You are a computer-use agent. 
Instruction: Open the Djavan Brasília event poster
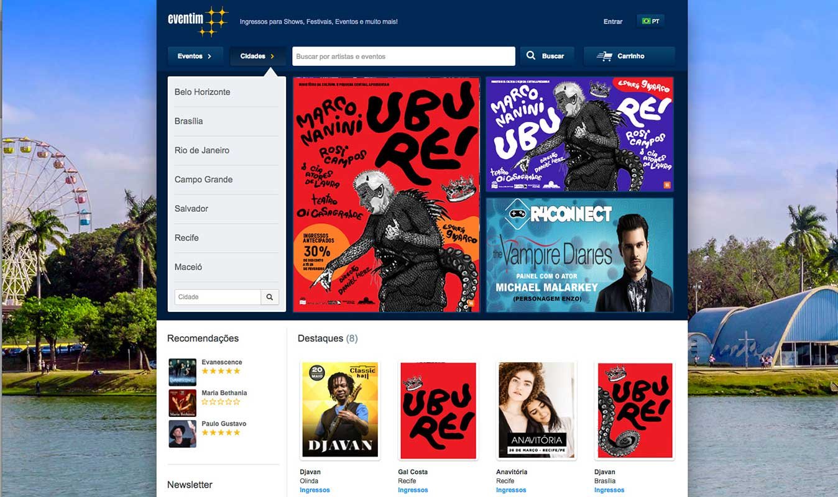tap(635, 410)
